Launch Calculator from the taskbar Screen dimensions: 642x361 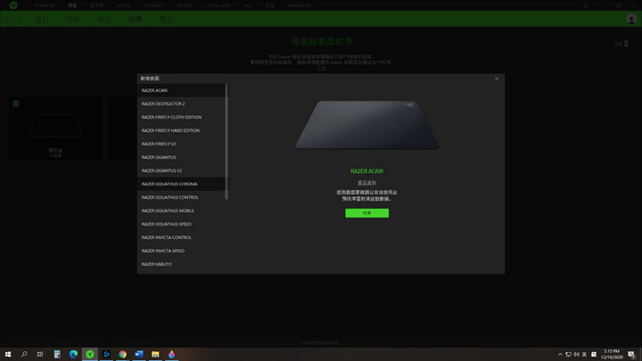[57, 354]
